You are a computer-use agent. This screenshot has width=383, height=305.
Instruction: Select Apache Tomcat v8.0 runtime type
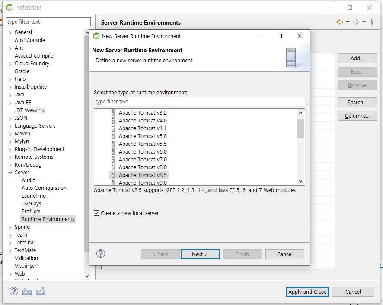click(143, 167)
